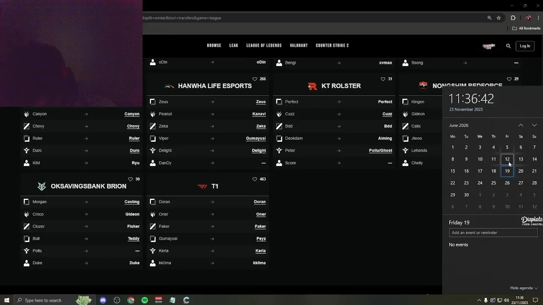Viewport: 543px width, 305px height.
Task: Open the Chrome extensions puzzle icon
Action: [513, 18]
